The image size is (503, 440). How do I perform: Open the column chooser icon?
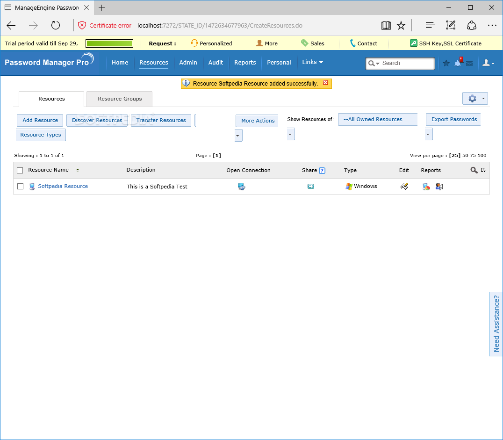click(x=483, y=170)
